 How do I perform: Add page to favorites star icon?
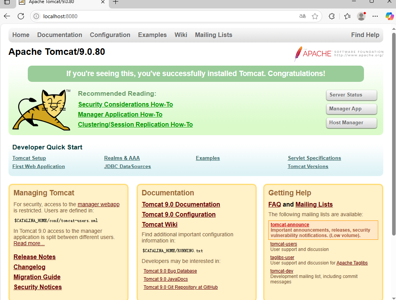[315, 16]
